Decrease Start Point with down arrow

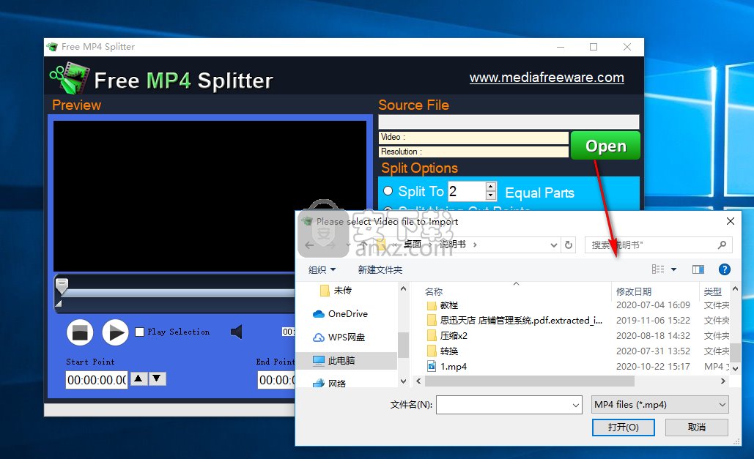(x=157, y=378)
